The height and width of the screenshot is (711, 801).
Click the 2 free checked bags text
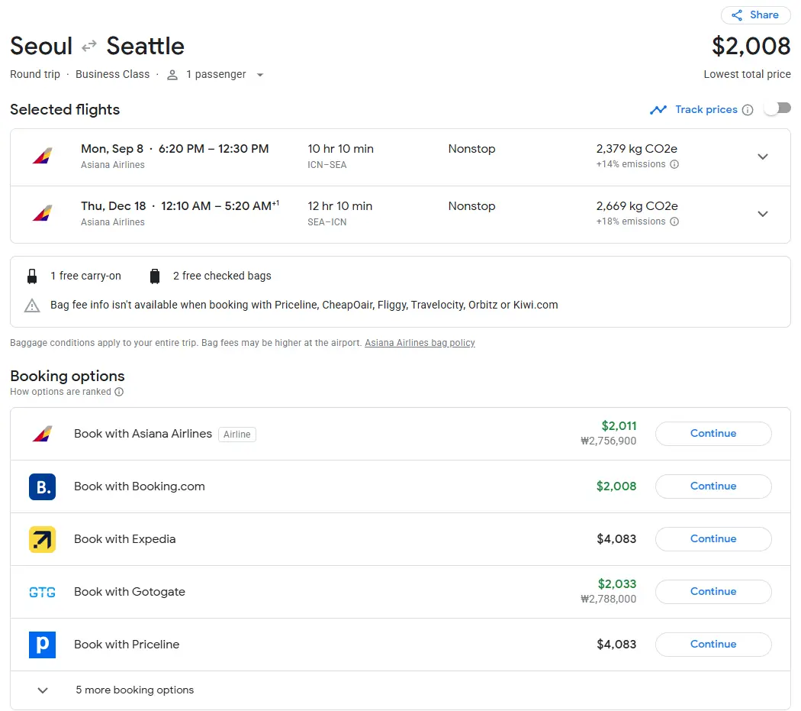pyautogui.click(x=222, y=276)
